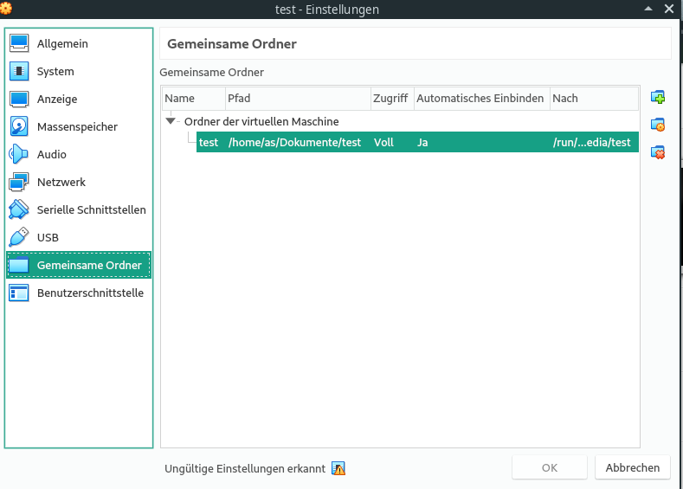The image size is (683, 489).
Task: Go to the Netzwerk settings page
Action: (x=61, y=182)
